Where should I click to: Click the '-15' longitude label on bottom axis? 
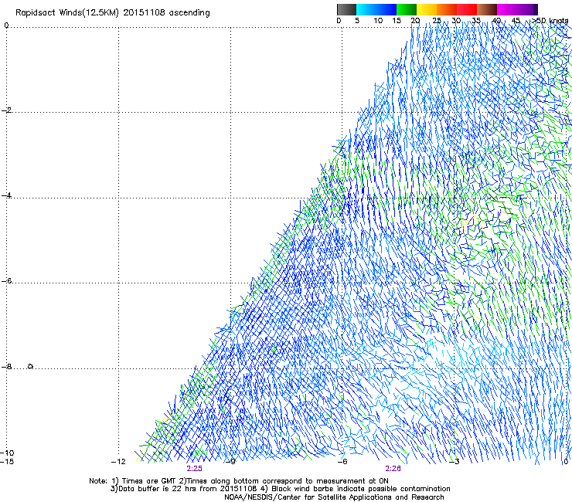[x=7, y=462]
